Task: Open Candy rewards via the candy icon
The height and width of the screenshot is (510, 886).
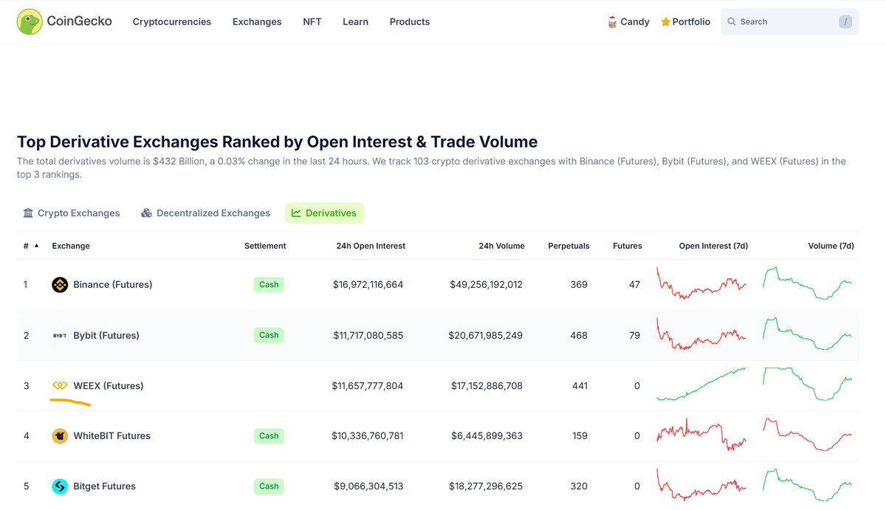Action: click(x=611, y=21)
